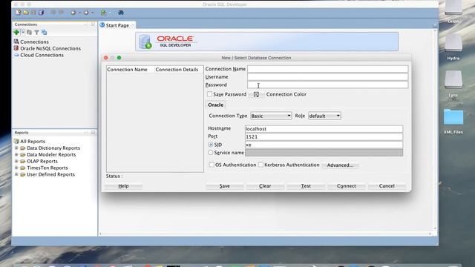
Task: Click the Connection Name input field
Action: [x=328, y=69]
